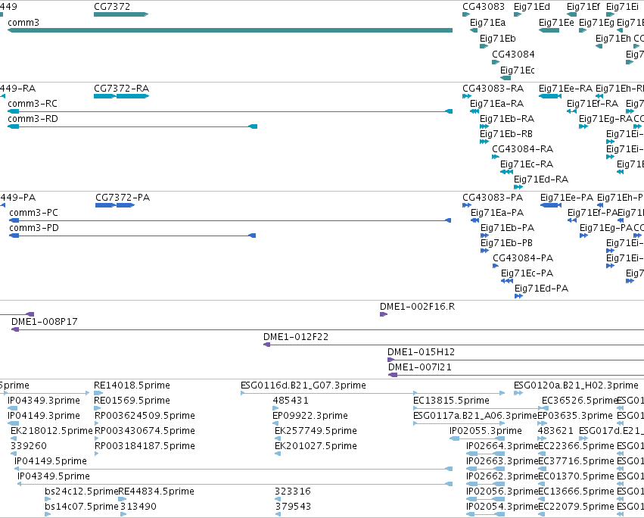Click the Eig71Ef-RA transcript label
The image size is (644, 518).
[x=593, y=104]
